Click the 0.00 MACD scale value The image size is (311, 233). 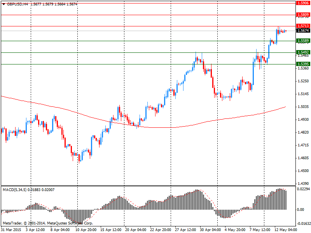(301, 210)
